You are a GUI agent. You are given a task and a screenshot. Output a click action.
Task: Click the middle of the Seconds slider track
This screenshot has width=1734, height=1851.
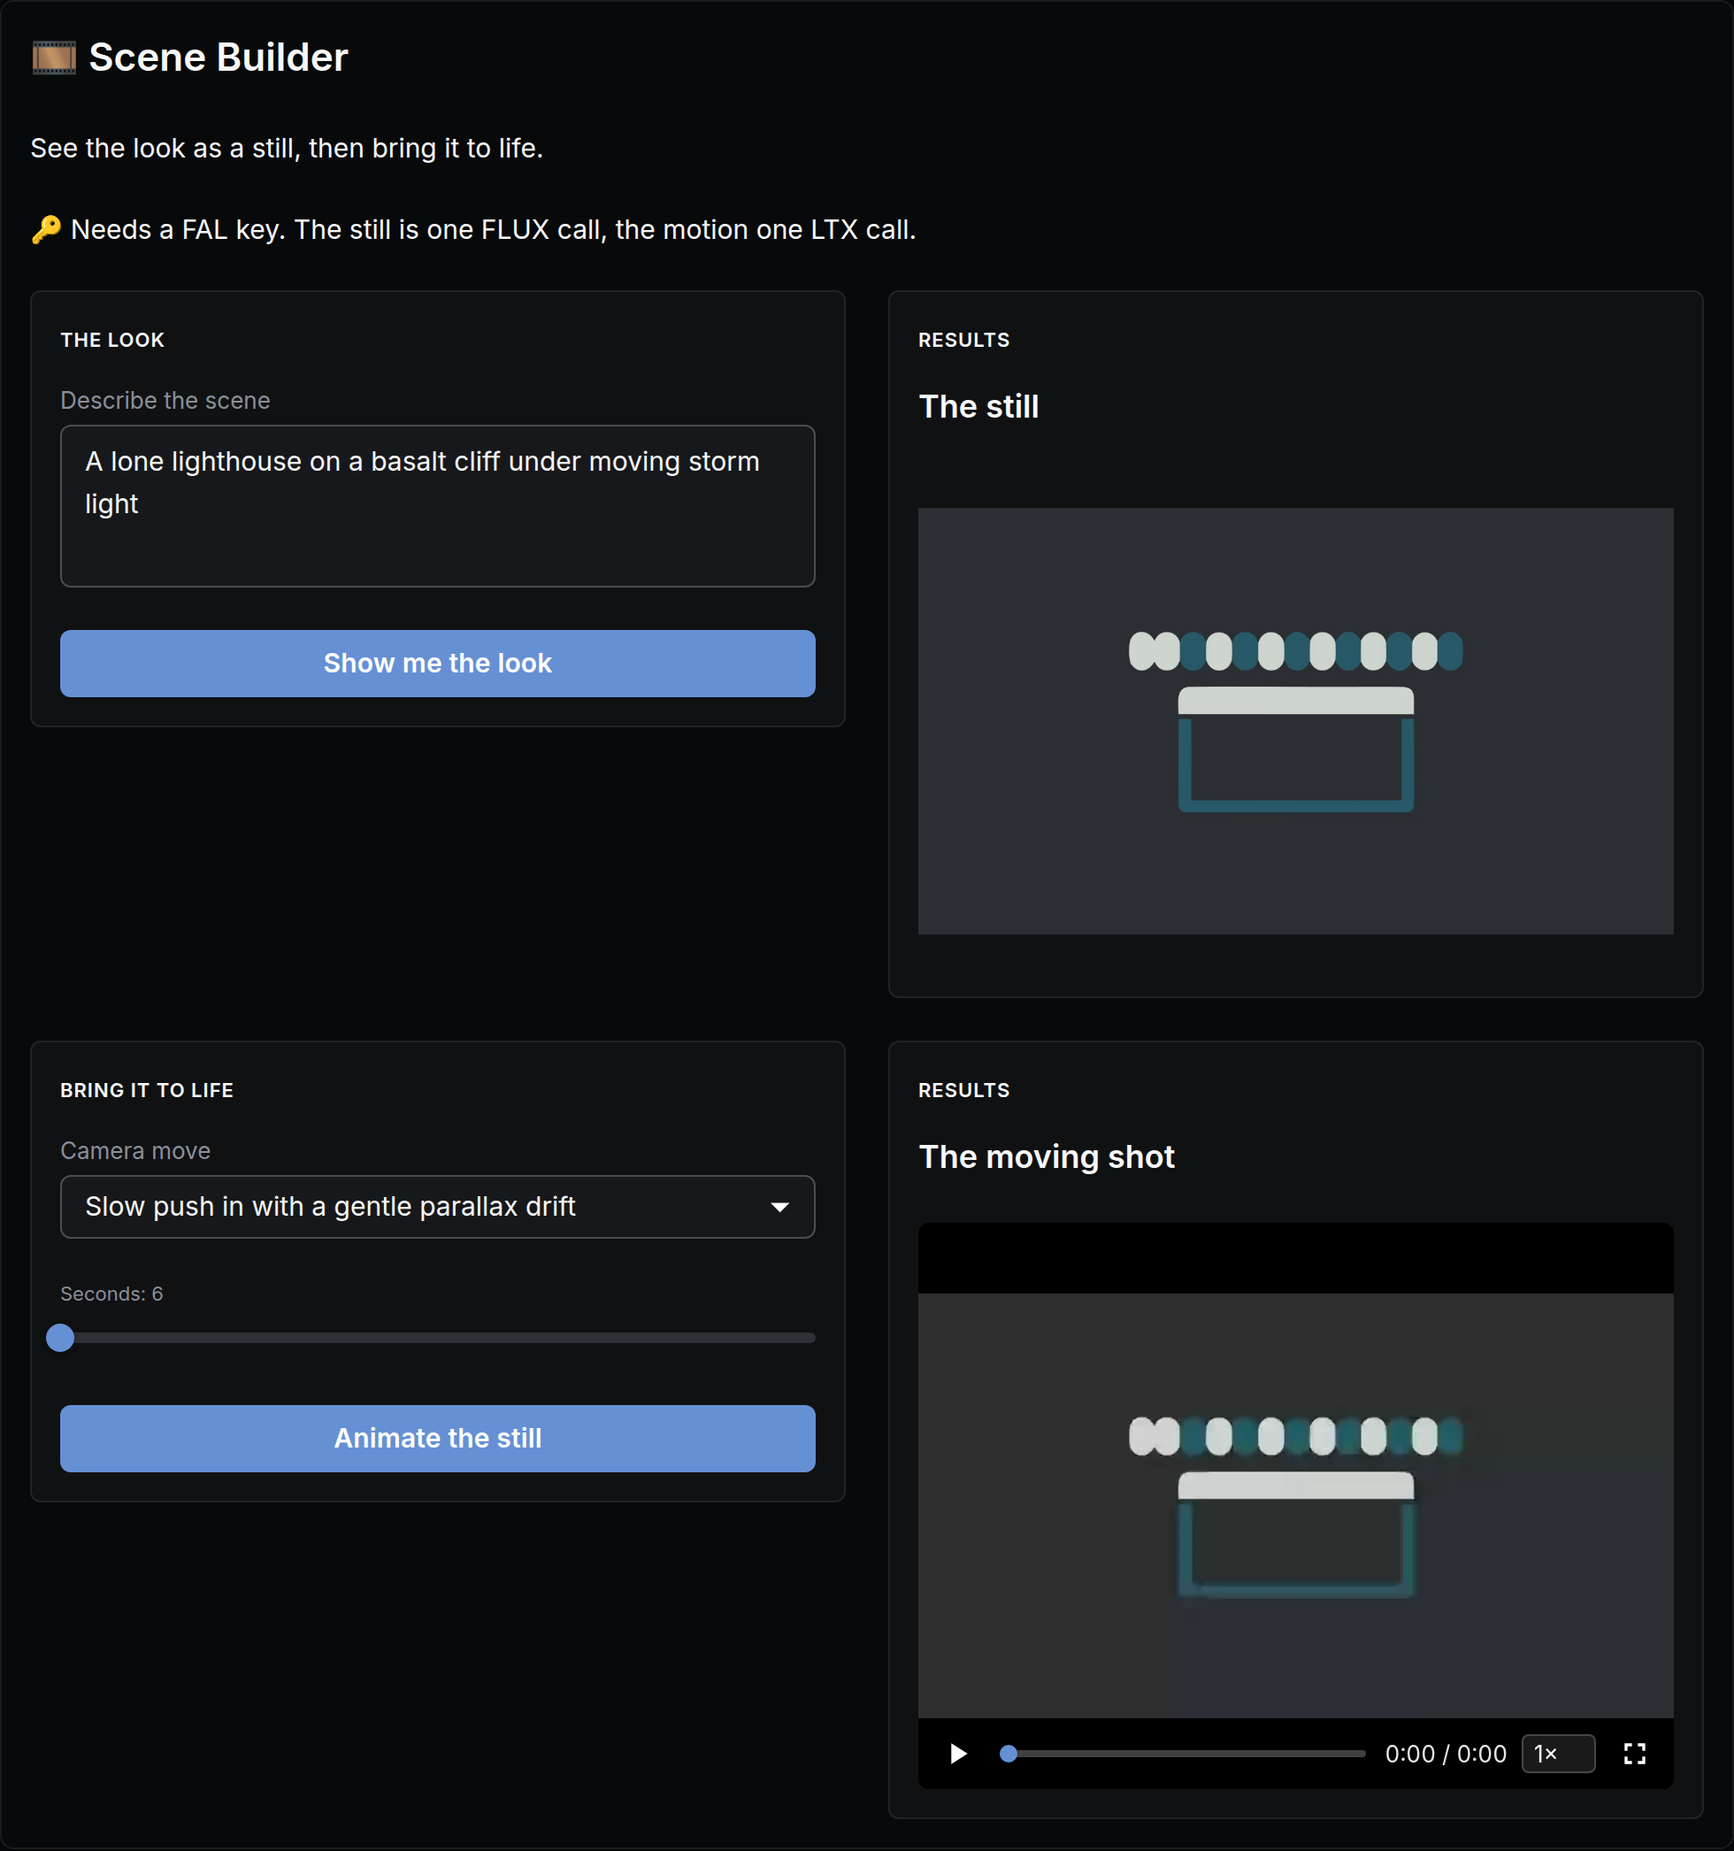437,1338
